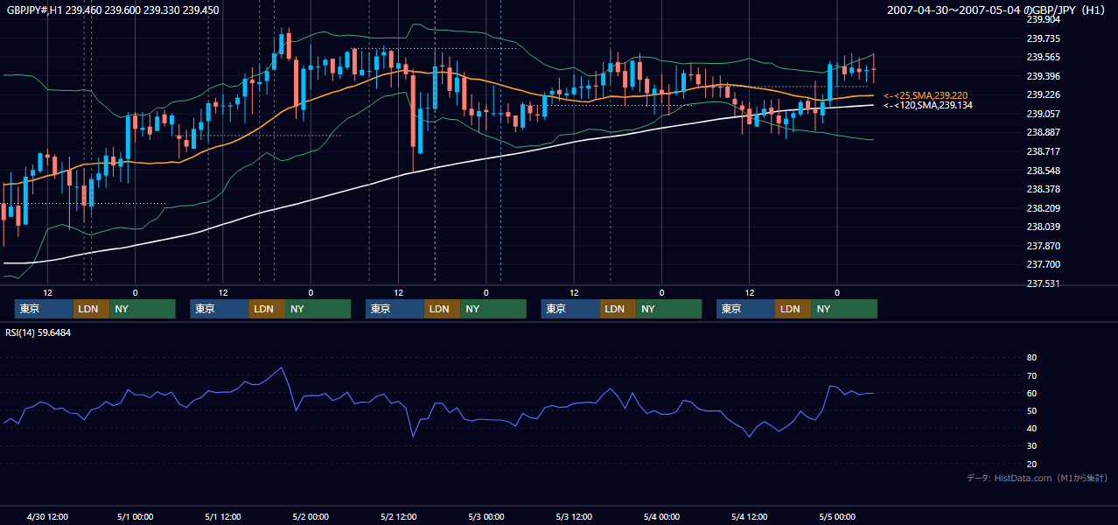
Task: Click price axis value 237.531
Action: point(1044,283)
